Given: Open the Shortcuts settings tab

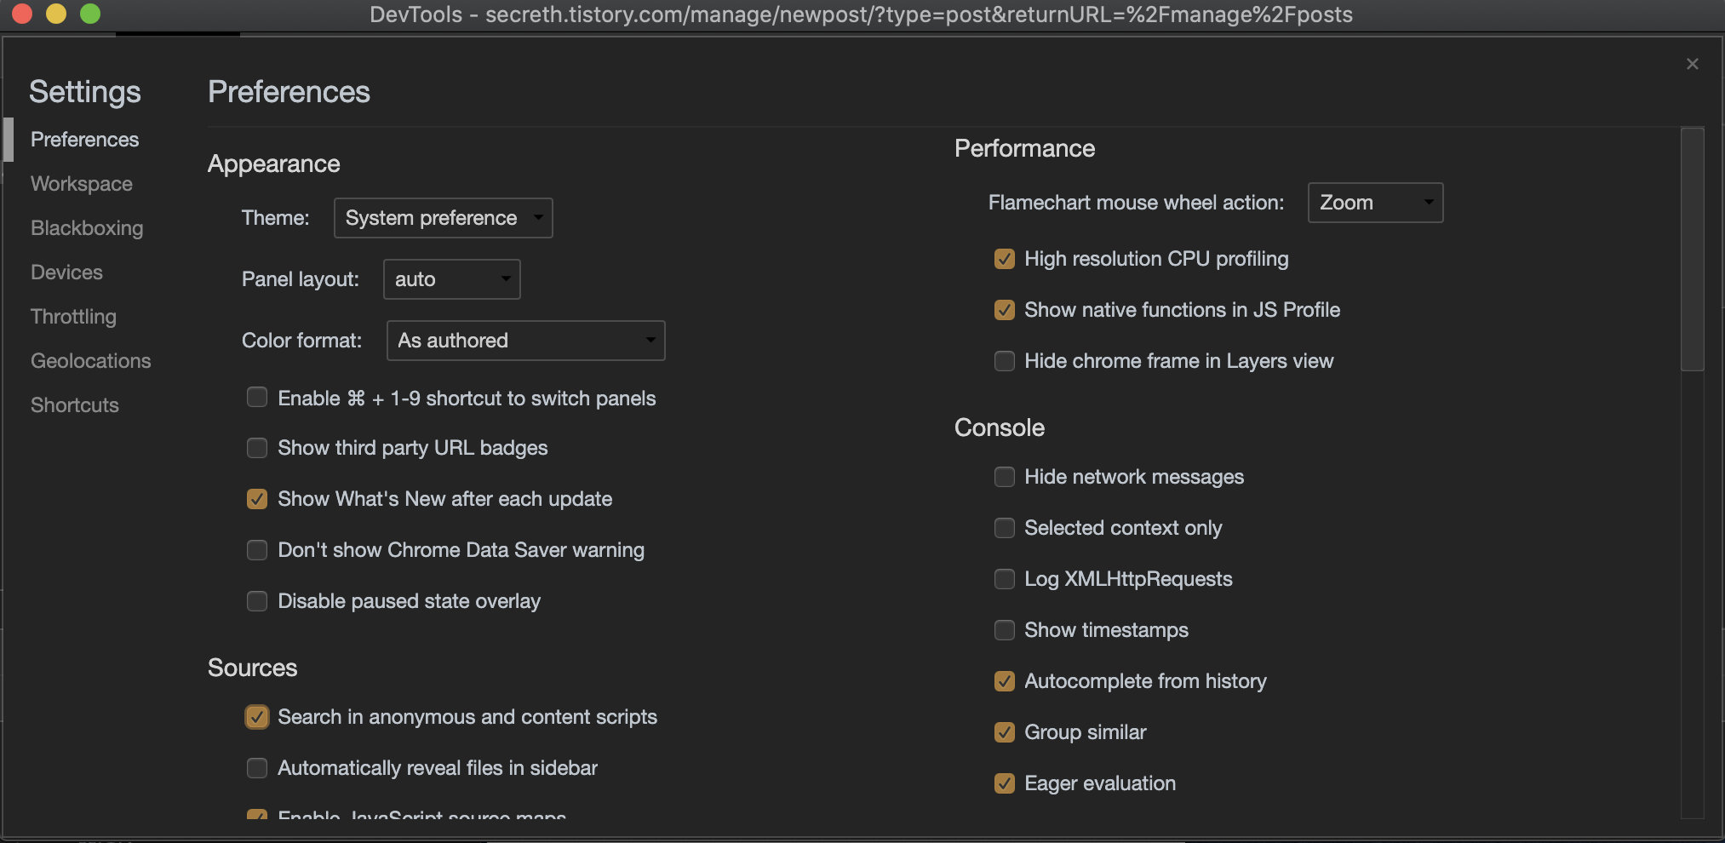Looking at the screenshot, I should point(75,405).
